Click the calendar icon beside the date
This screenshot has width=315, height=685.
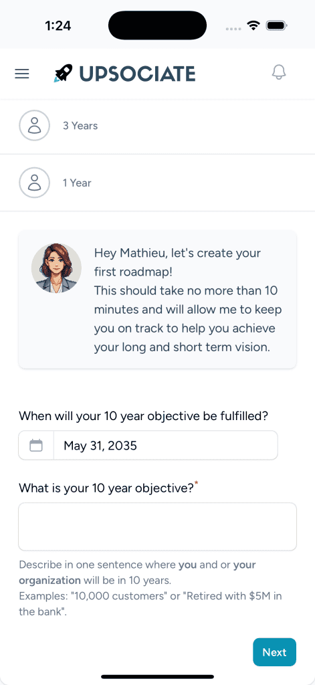pos(36,446)
